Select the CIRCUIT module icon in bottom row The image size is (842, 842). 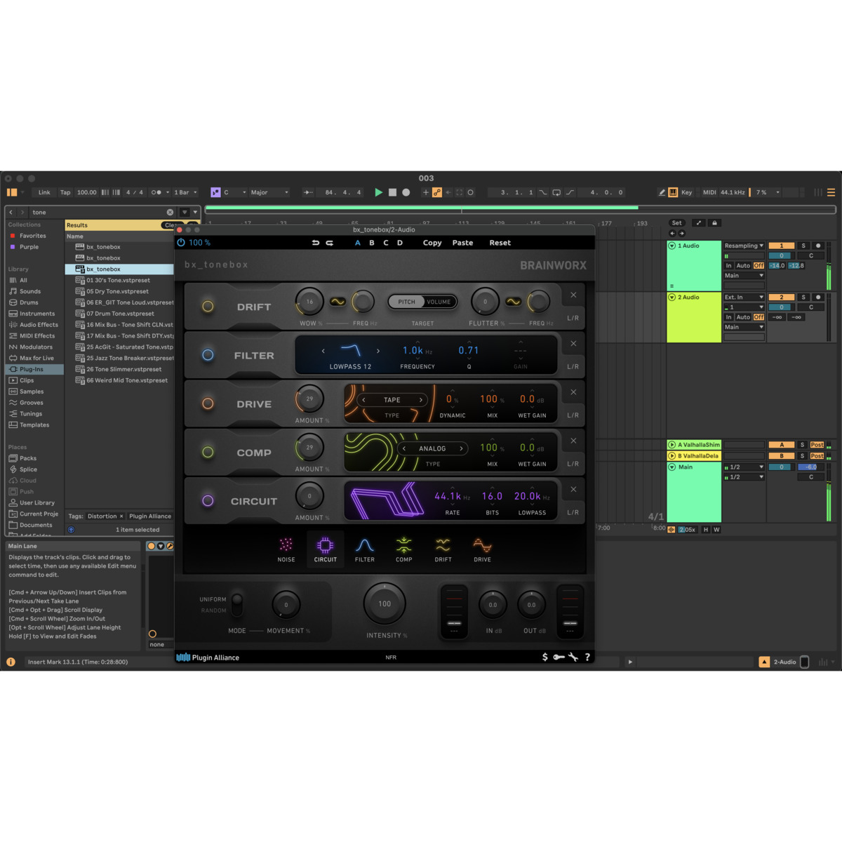coord(326,549)
